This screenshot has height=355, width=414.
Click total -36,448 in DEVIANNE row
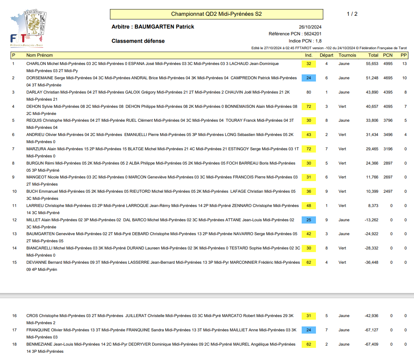372,262
